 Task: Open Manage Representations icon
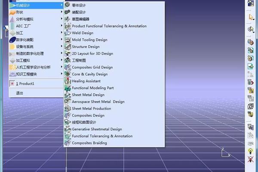tap(250, 127)
